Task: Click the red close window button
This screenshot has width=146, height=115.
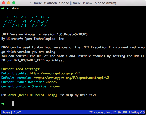Action: pos(4,3)
